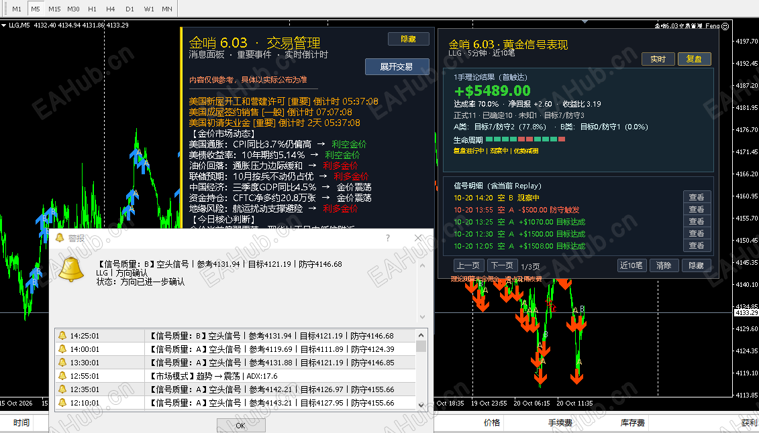View the 10-20 14:20 signal with 查看
The width and height of the screenshot is (759, 433).
pyautogui.click(x=697, y=197)
